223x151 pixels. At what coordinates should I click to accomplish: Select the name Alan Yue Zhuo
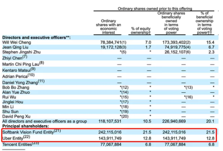(x=16, y=92)
